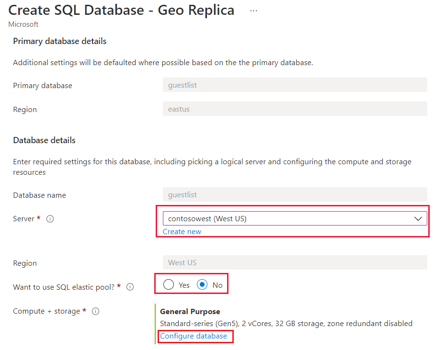The width and height of the screenshot is (434, 350).
Task: Click the Primary database guestlist field
Action: pos(295,85)
